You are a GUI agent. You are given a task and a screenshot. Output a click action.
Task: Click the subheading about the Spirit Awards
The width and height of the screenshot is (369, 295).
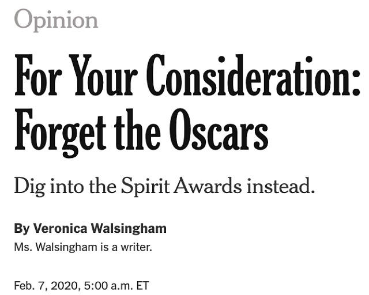pos(164,186)
